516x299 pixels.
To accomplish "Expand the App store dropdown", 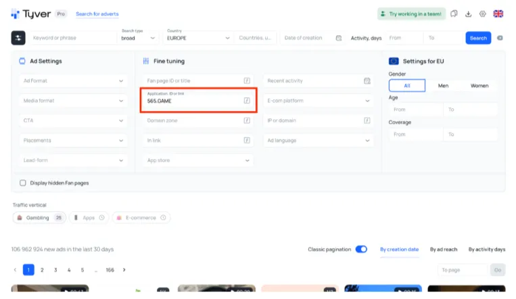I will (198, 160).
